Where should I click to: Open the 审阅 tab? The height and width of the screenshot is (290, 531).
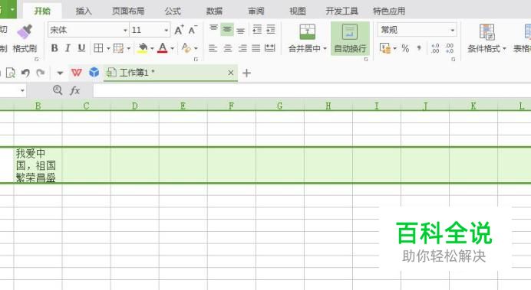tap(256, 11)
